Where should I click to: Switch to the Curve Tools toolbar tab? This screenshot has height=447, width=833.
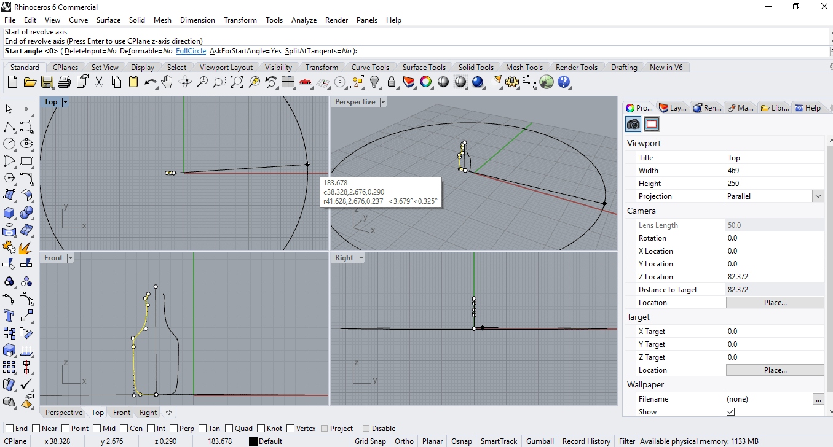click(x=370, y=68)
